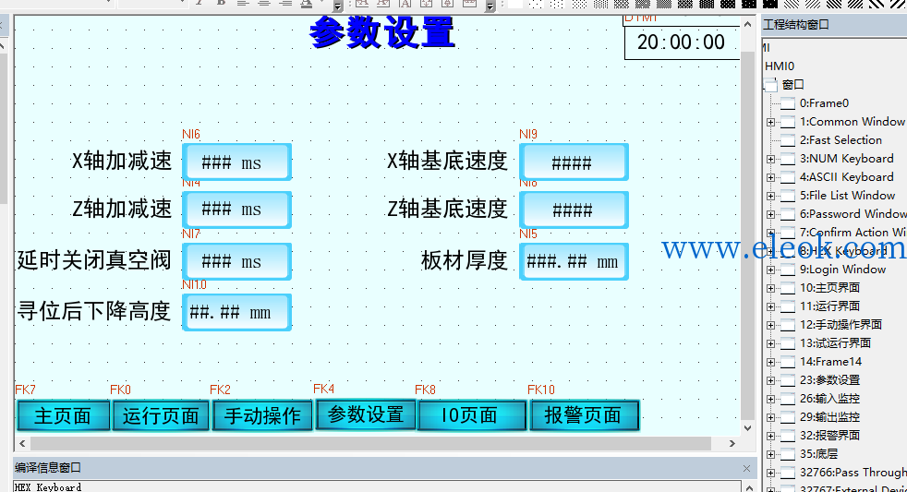The height and width of the screenshot is (492, 907).
Task: Apply left text alignment
Action: click(x=243, y=3)
